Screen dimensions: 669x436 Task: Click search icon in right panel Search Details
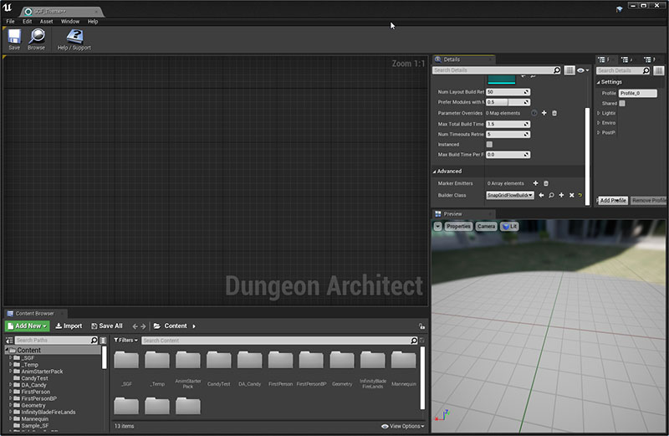pyautogui.click(x=646, y=70)
